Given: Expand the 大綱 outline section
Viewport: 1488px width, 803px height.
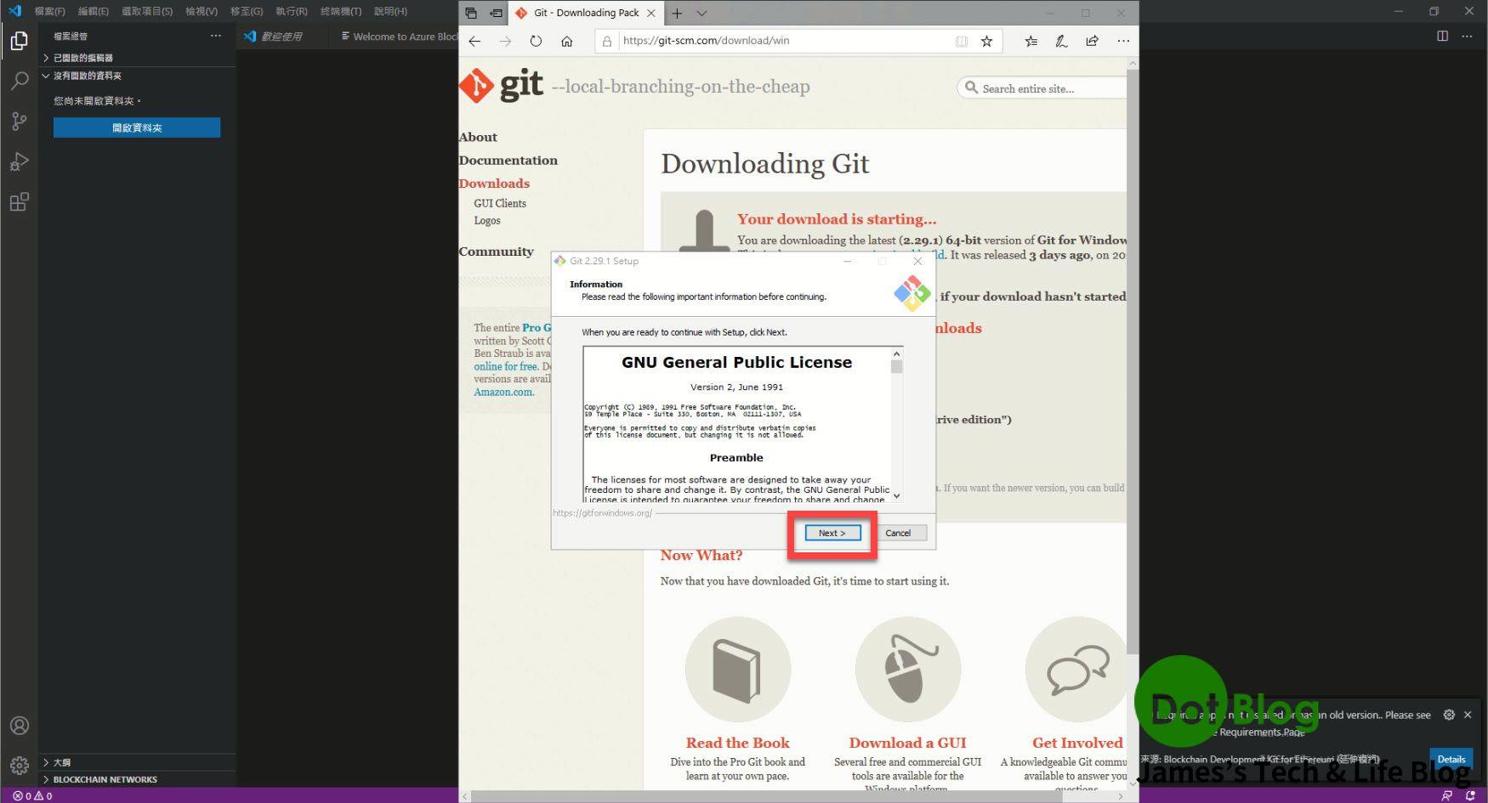Looking at the screenshot, I should click(136, 762).
